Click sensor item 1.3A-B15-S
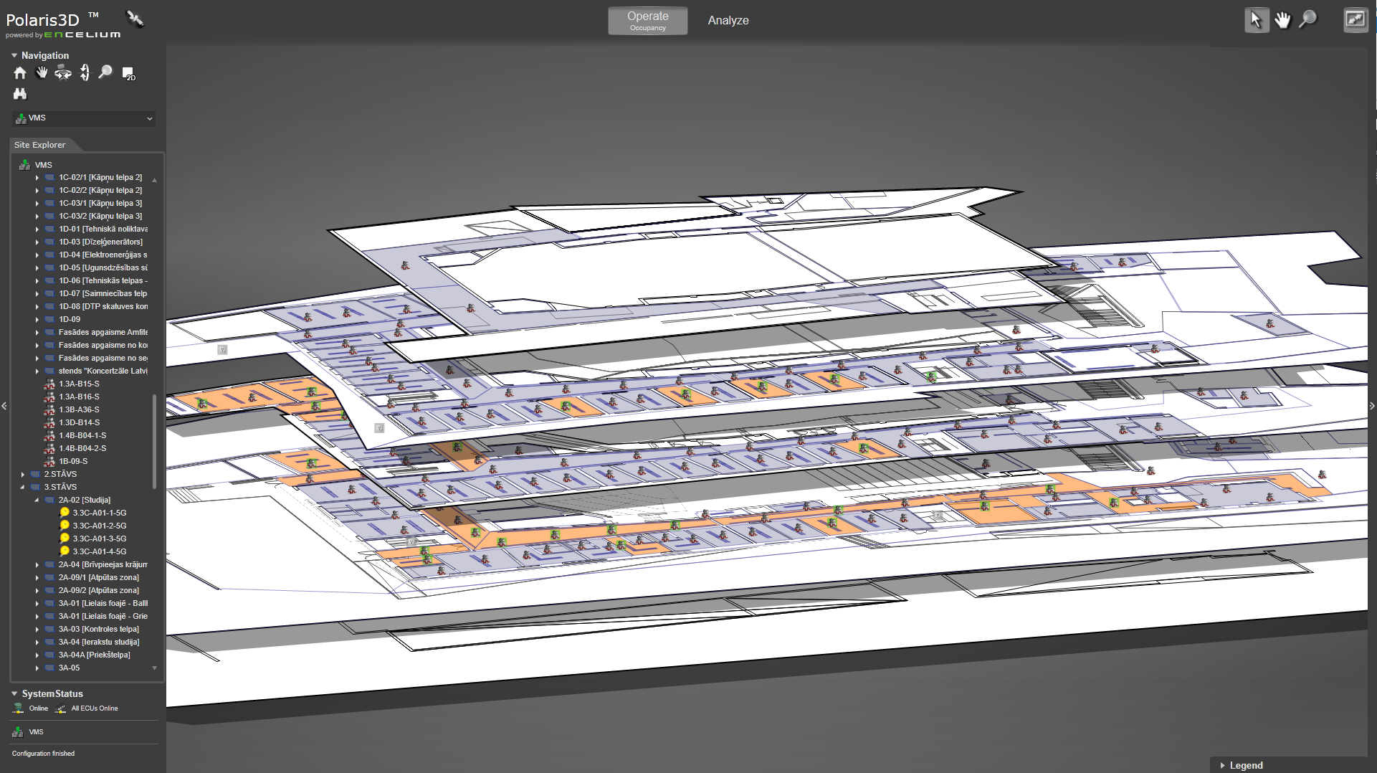 (79, 384)
